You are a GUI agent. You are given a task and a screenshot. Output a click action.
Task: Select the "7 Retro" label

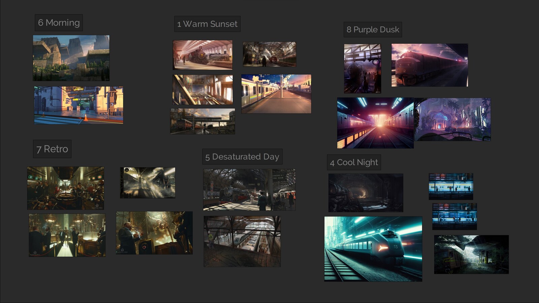click(x=52, y=149)
